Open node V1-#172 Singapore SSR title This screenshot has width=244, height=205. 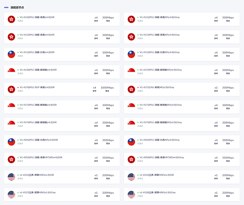pos(38,105)
